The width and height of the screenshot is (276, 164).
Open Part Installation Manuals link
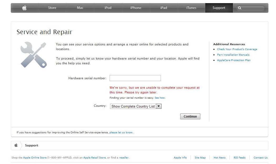tap(233, 55)
